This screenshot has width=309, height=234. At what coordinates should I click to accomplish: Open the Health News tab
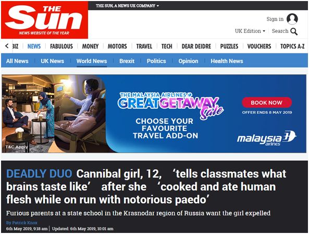click(227, 61)
